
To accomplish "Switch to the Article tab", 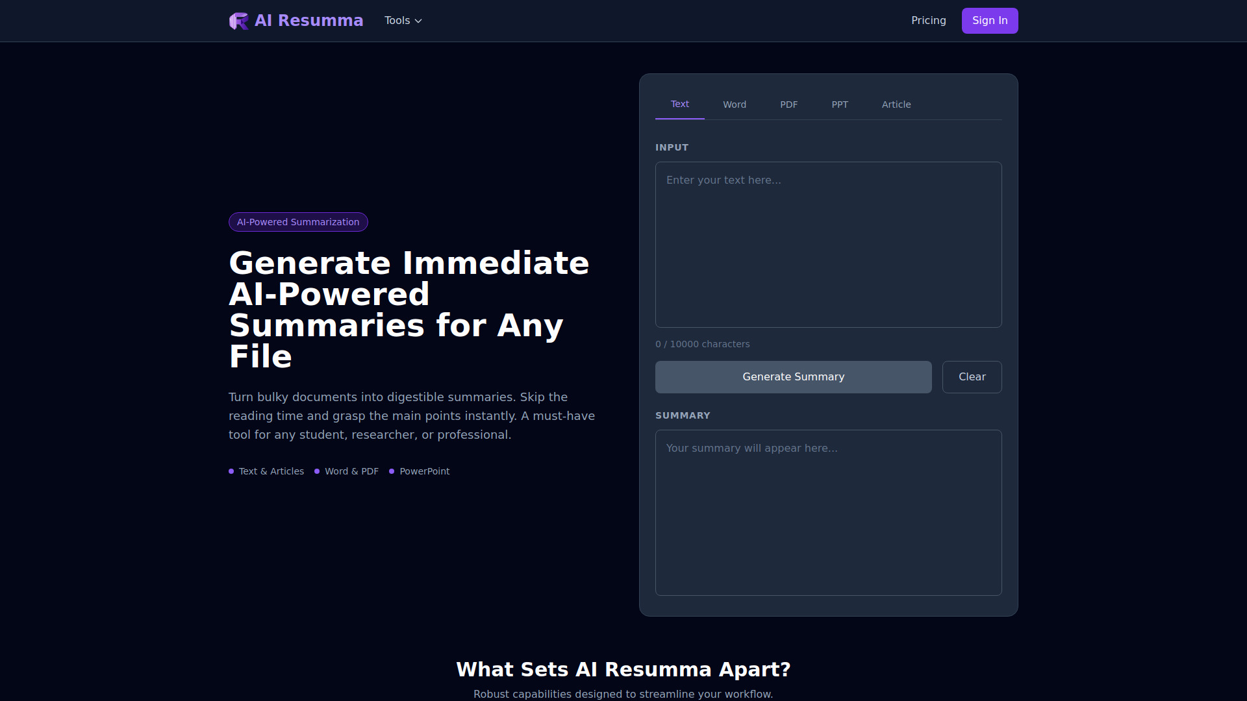I will pyautogui.click(x=896, y=105).
